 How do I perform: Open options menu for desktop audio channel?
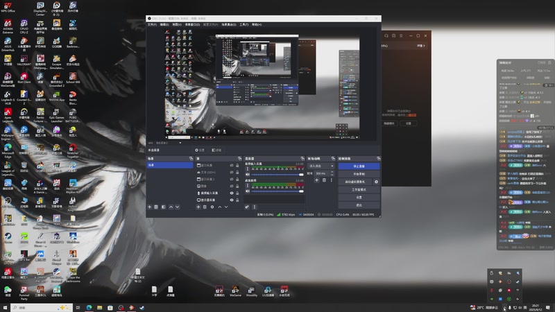click(248, 185)
